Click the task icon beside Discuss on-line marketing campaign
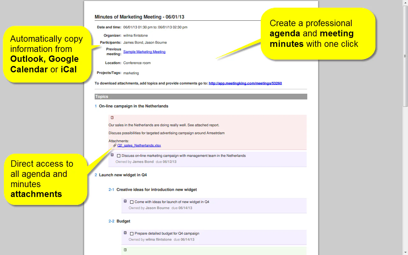This screenshot has height=255, width=408. coord(112,155)
